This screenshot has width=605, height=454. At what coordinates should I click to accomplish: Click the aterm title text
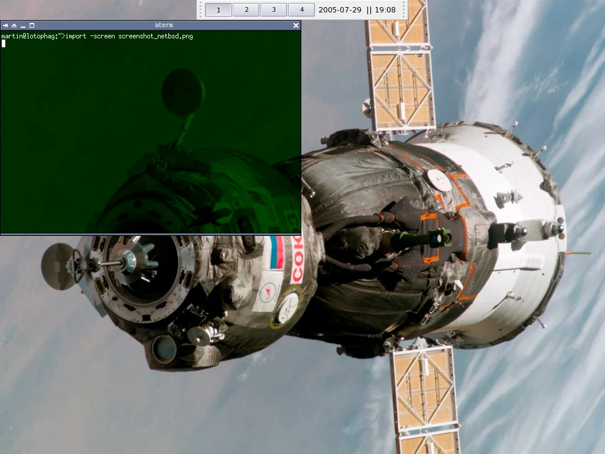click(x=164, y=25)
